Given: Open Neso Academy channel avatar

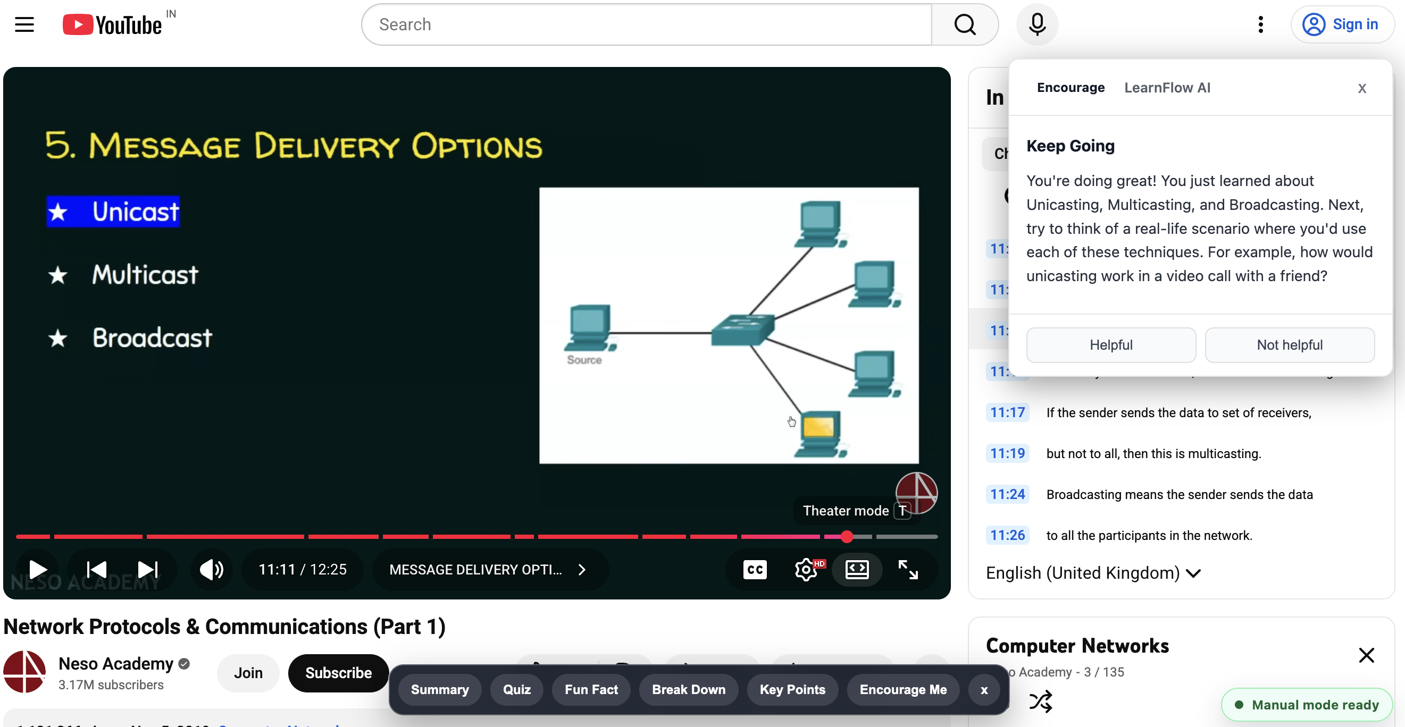Looking at the screenshot, I should tap(24, 672).
